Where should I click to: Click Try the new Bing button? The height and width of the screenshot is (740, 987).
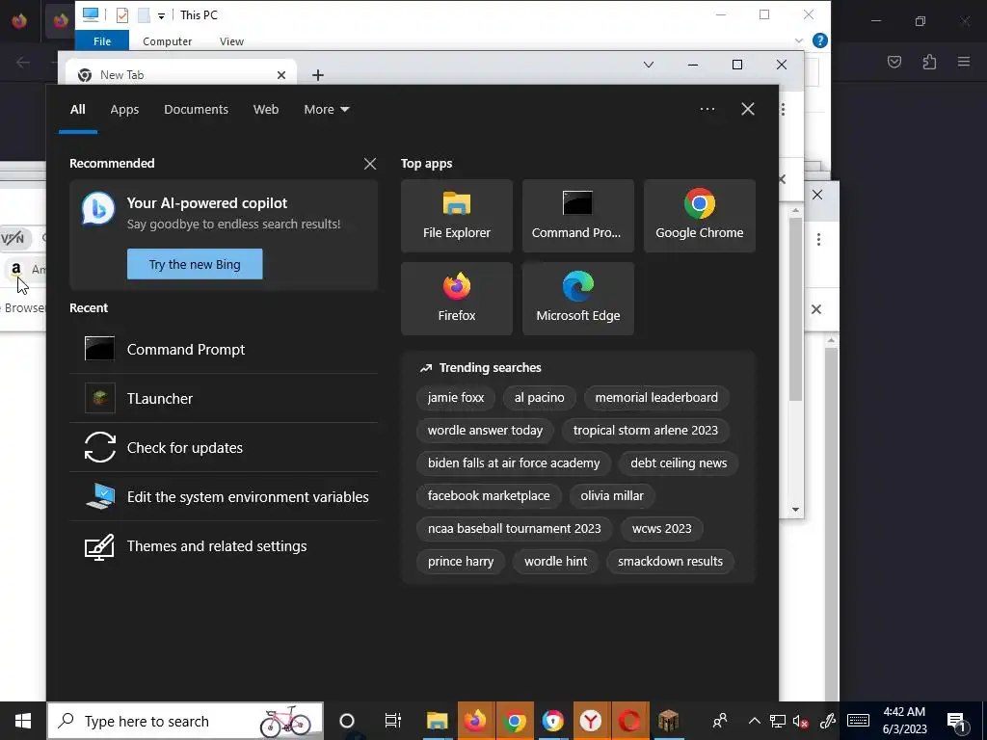pyautogui.click(x=195, y=264)
